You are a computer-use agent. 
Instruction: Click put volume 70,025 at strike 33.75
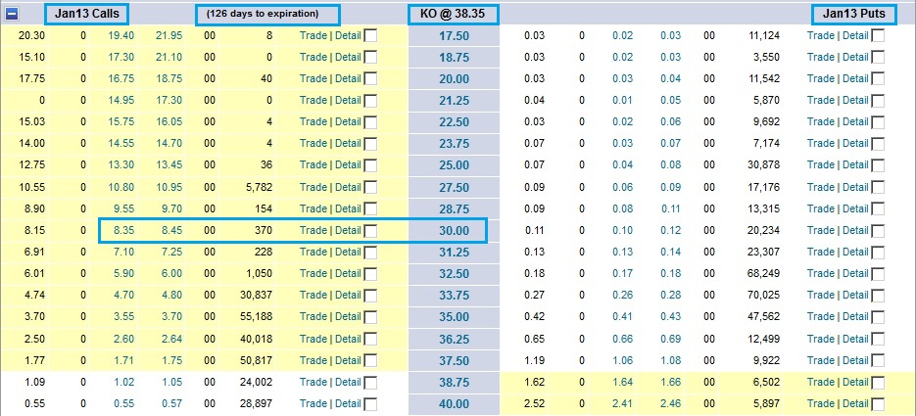[763, 296]
